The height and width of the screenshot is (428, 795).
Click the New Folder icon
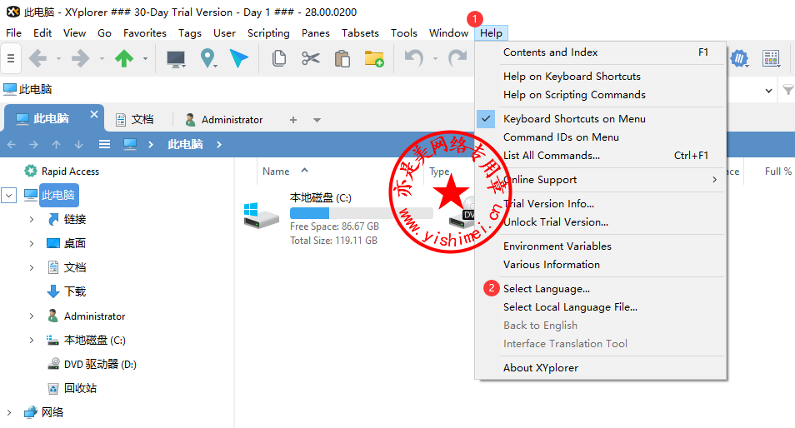click(373, 58)
